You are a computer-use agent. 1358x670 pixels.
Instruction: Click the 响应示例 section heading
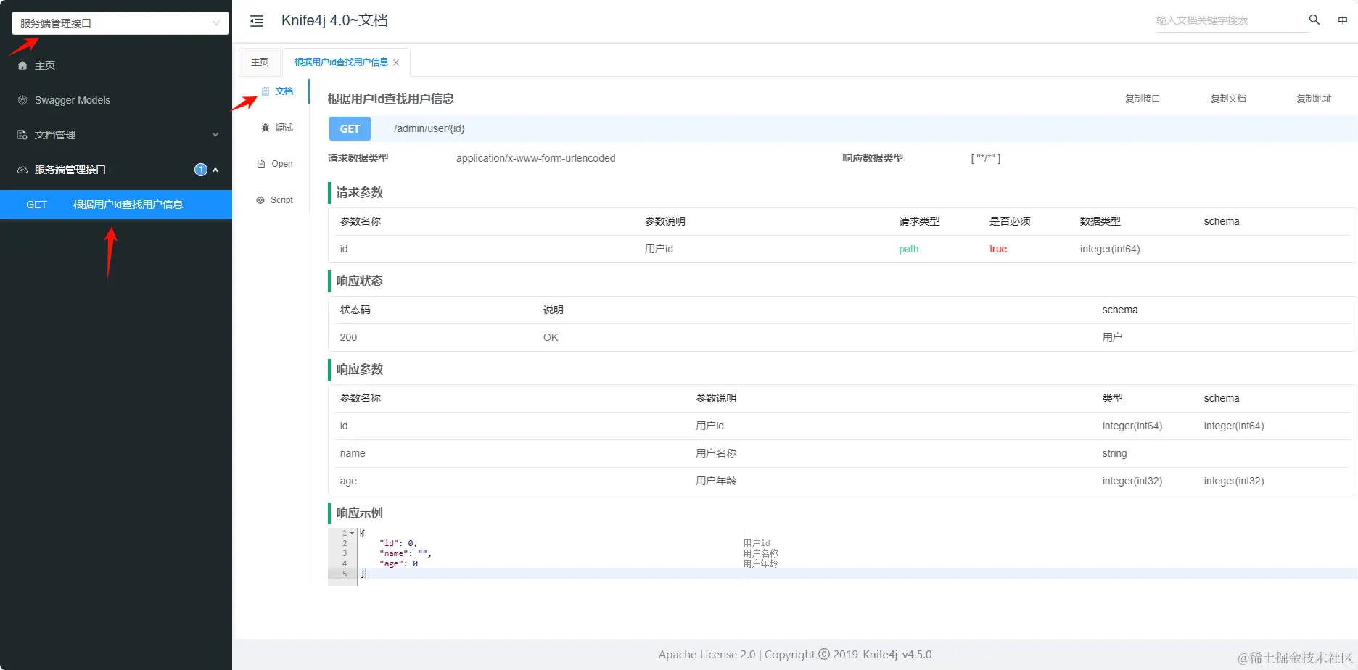[359, 513]
